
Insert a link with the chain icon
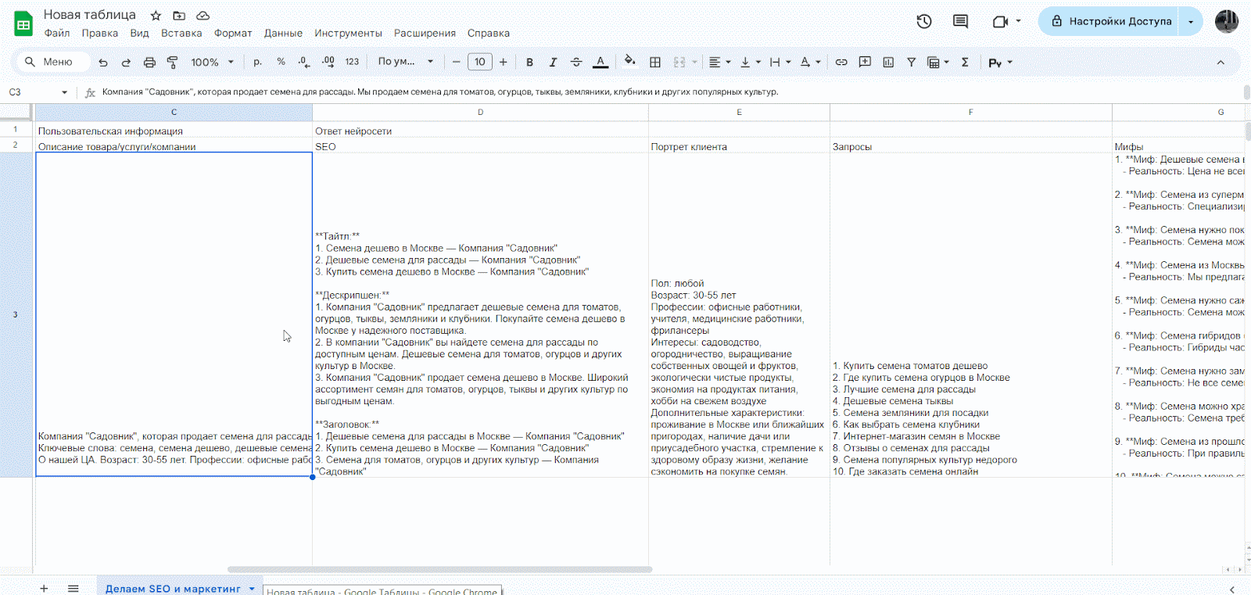(841, 62)
